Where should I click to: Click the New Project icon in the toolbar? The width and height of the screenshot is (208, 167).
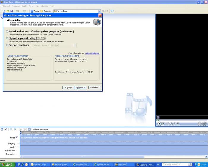click(x=4, y=11)
